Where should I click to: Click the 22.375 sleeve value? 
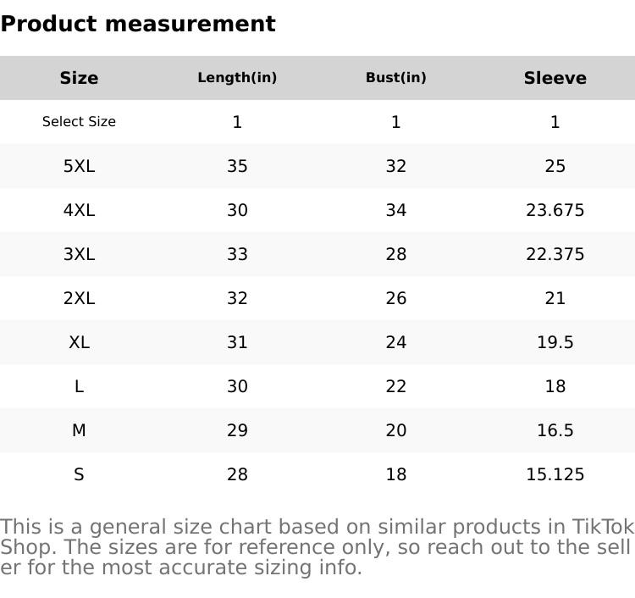click(555, 254)
